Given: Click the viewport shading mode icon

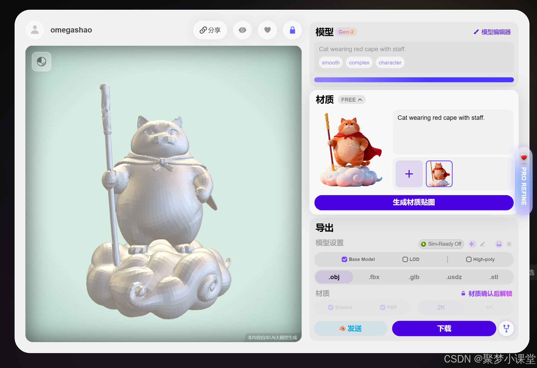Looking at the screenshot, I should pos(42,62).
